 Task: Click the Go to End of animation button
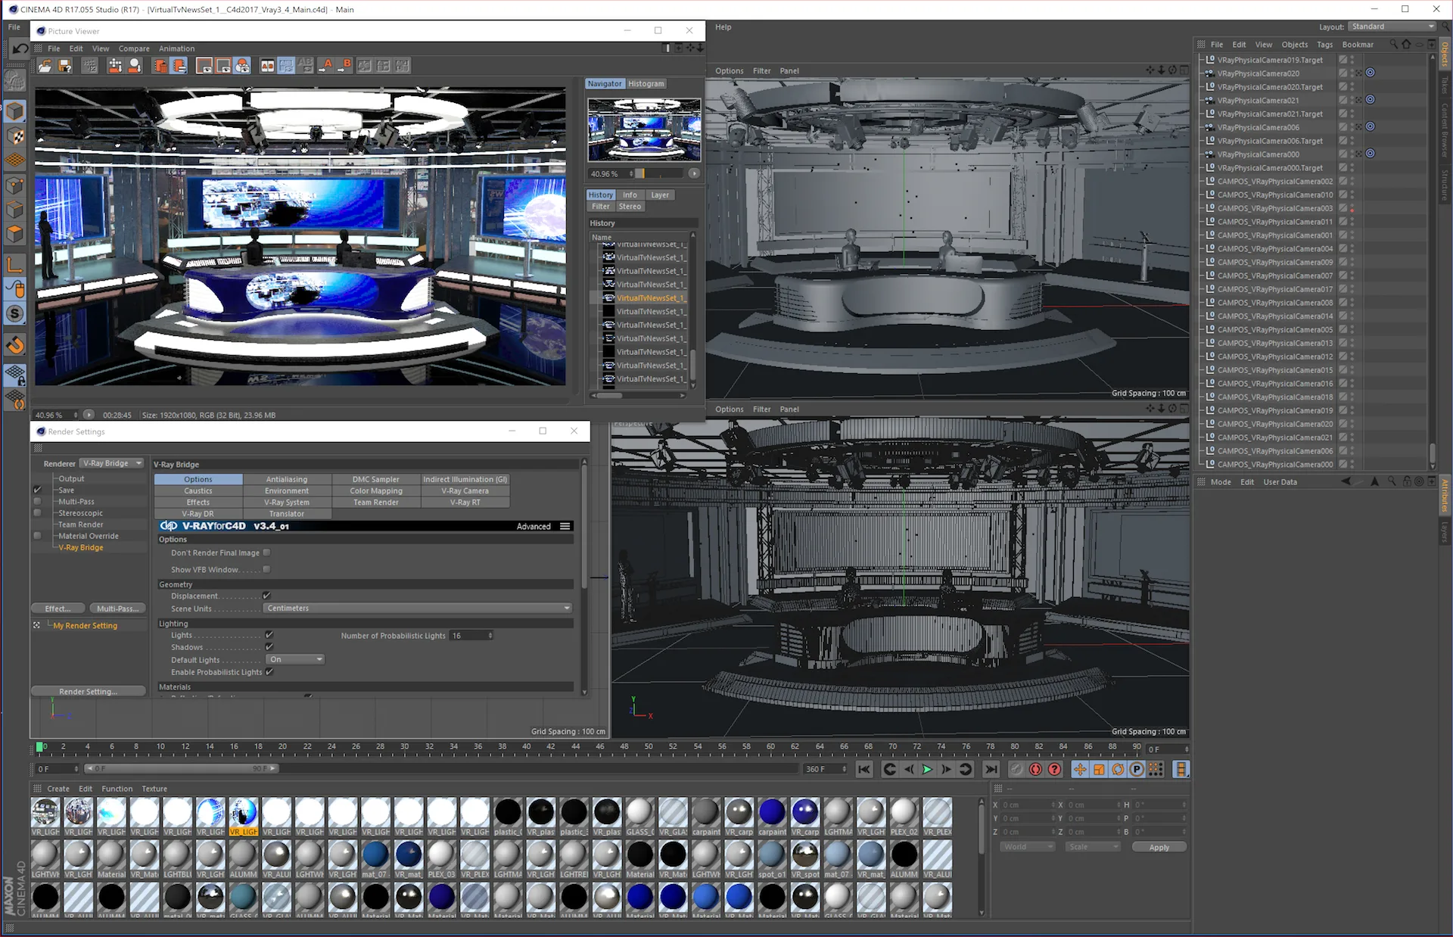pos(991,769)
